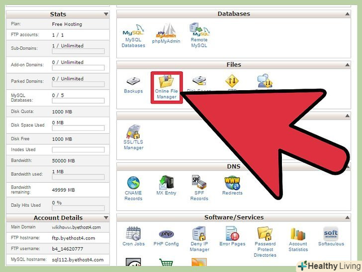Click the Account Statistics text link
This screenshot has width=362, height=272.
click(x=298, y=247)
